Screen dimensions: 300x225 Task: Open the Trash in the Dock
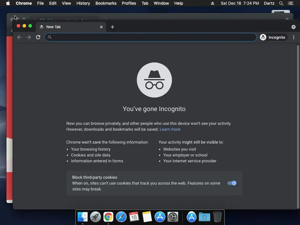click(217, 217)
